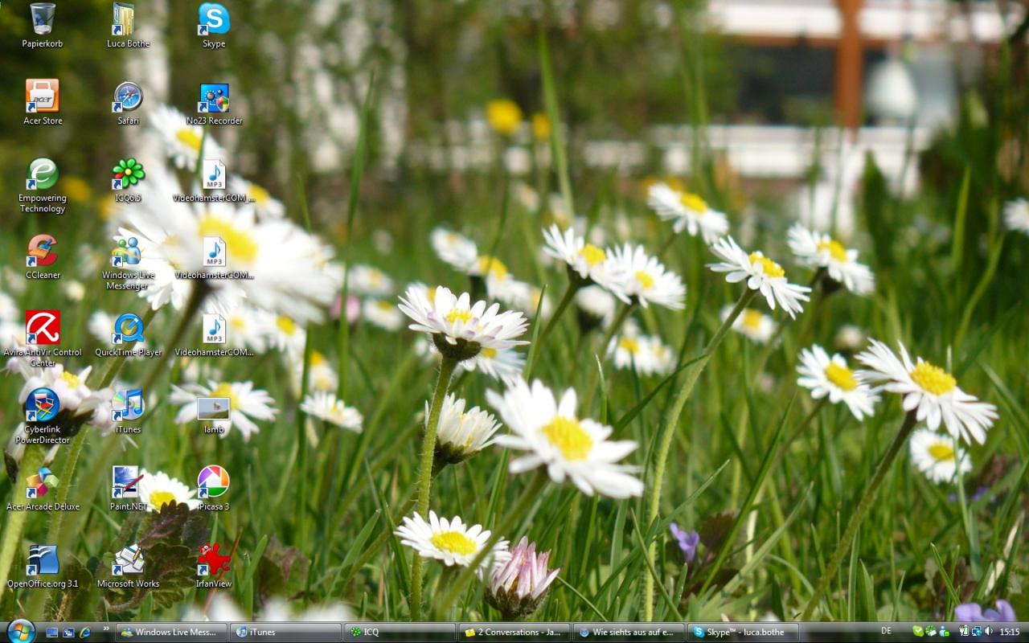
Task: Launch Safari from the desktop
Action: pyautogui.click(x=128, y=97)
